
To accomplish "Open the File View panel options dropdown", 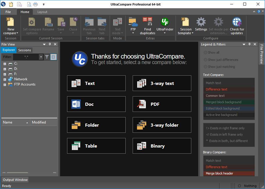I will coord(44,44).
